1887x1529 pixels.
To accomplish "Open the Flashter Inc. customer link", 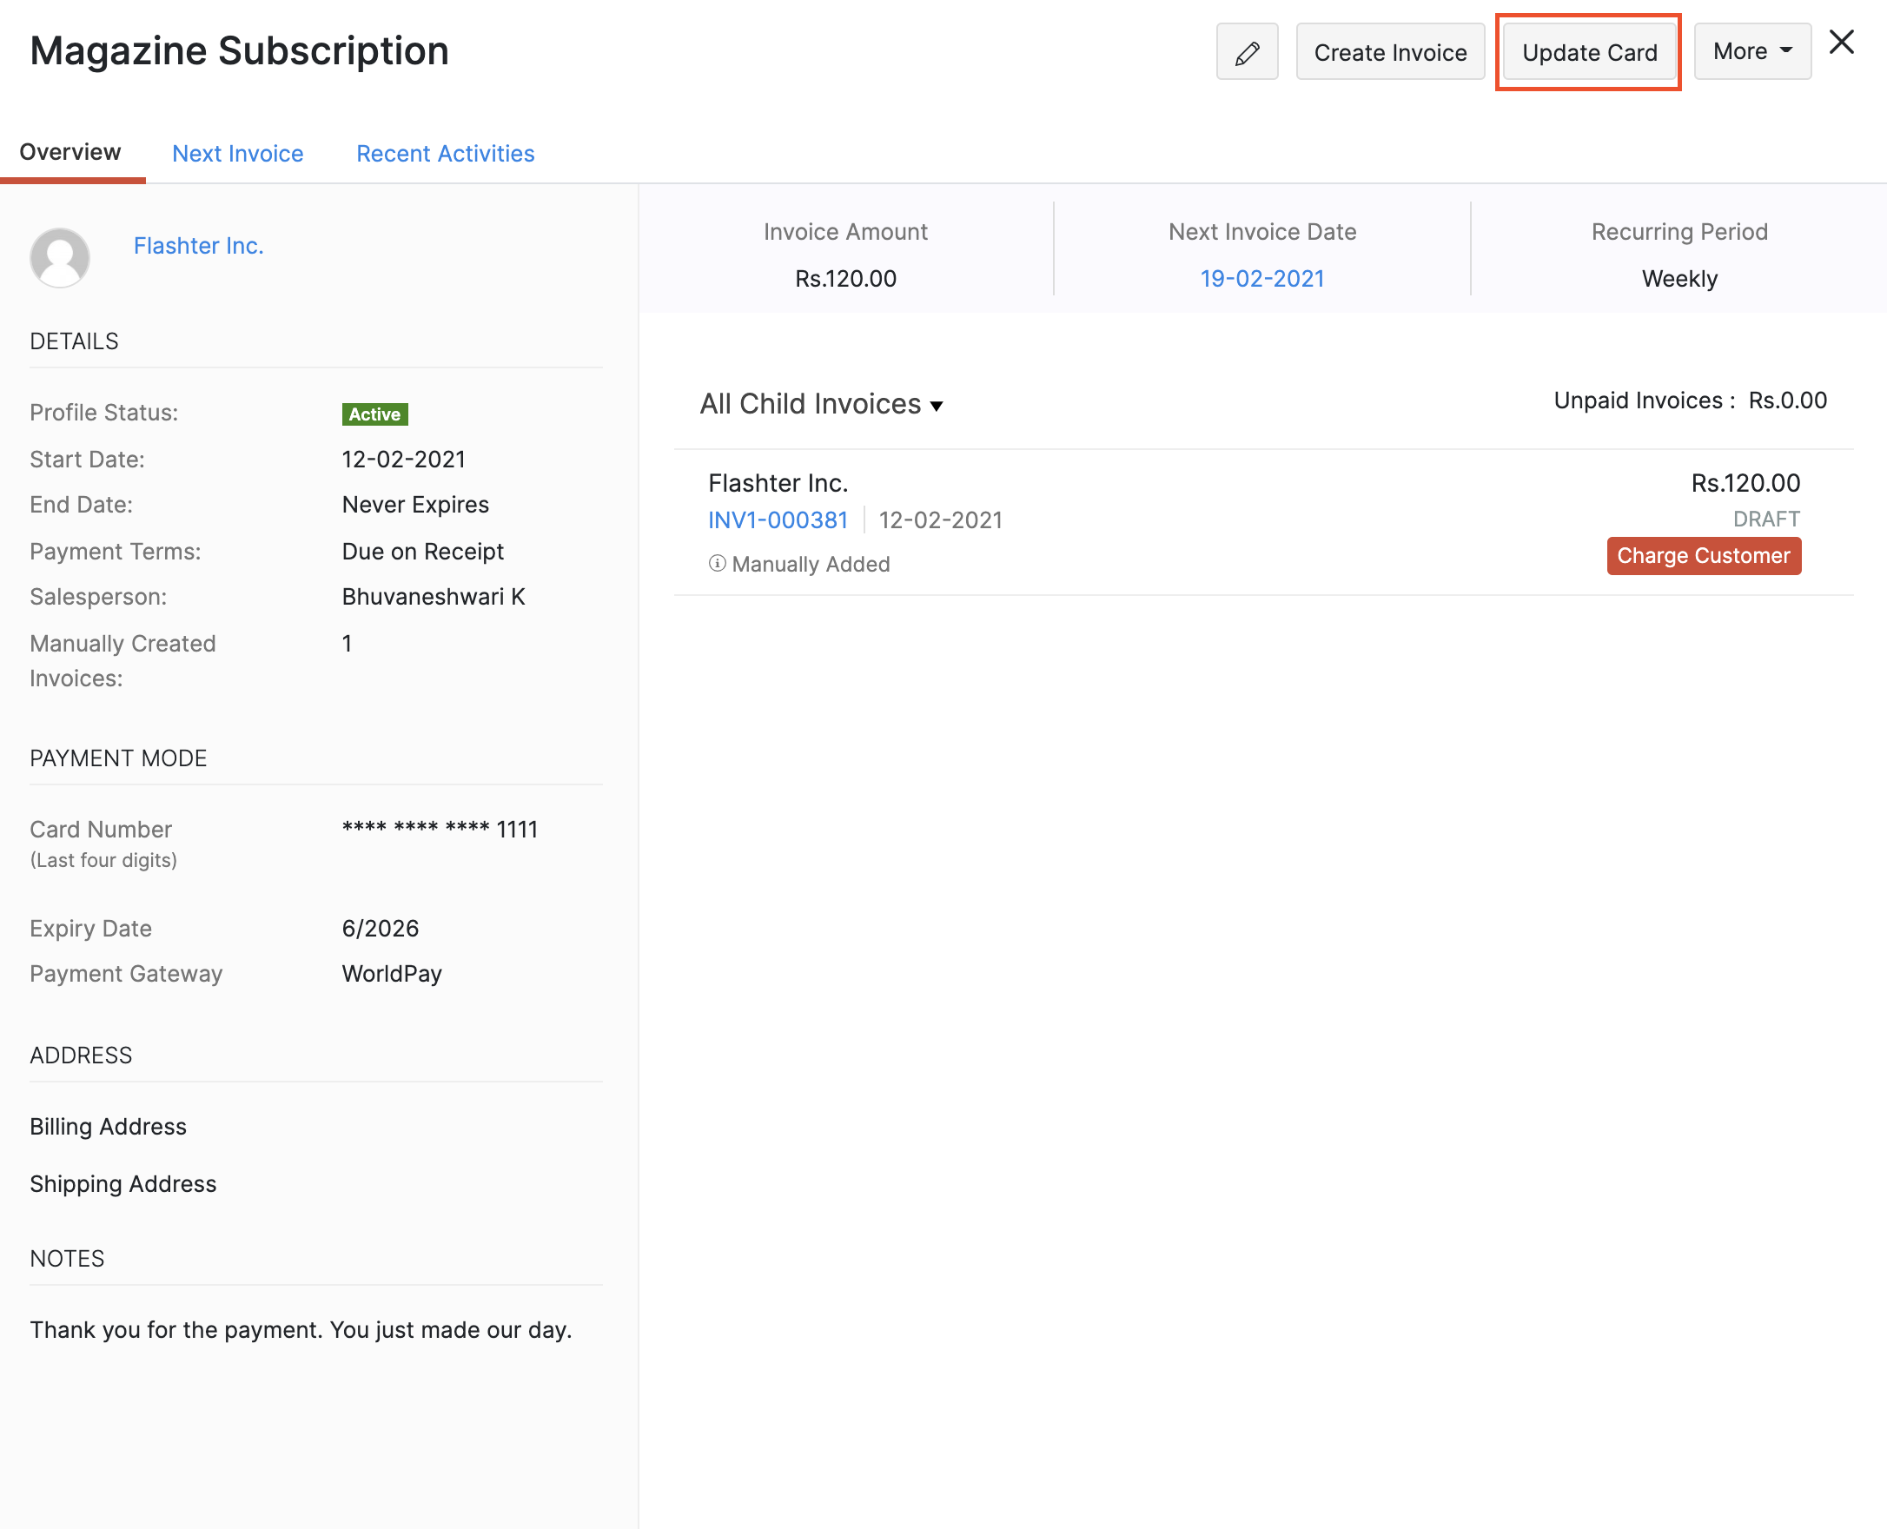I will point(198,246).
